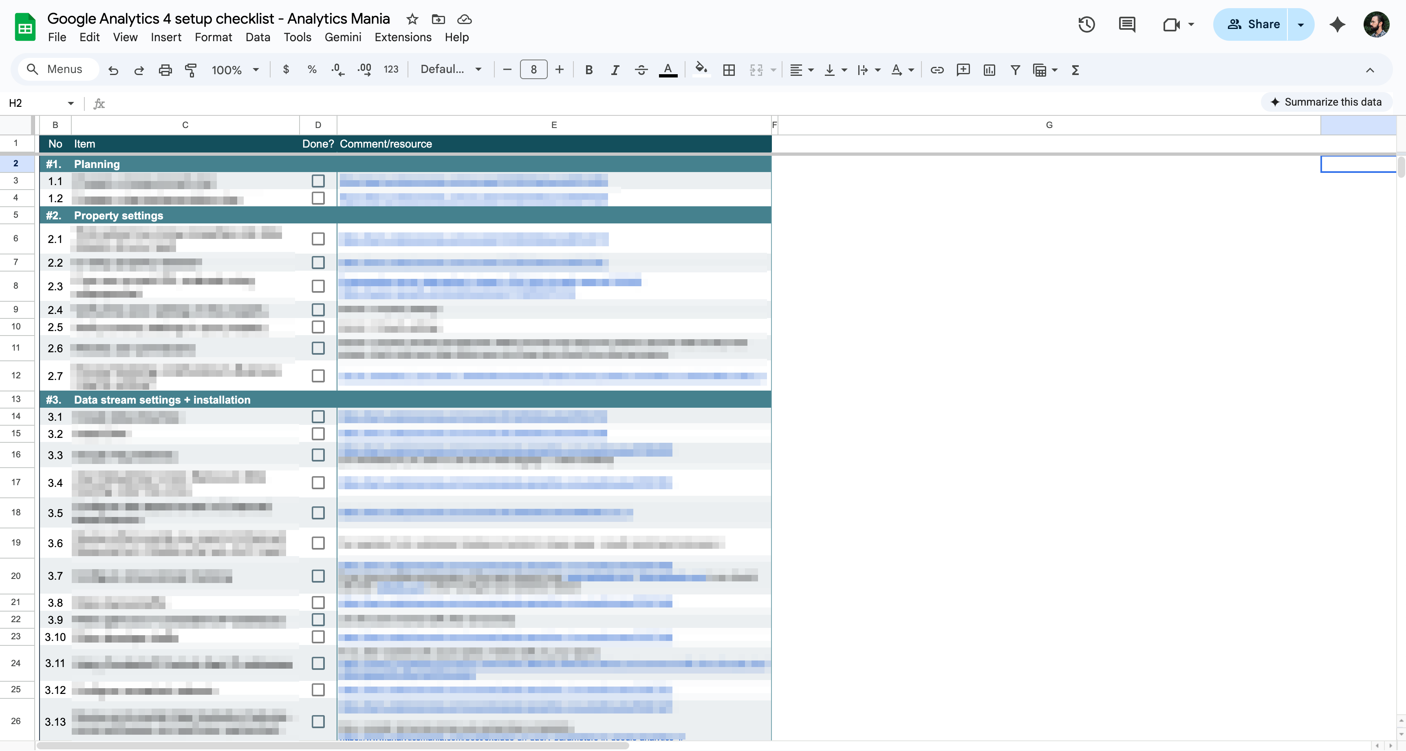Viewport: 1406px width, 751px height.
Task: Open the 100% zoom dropdown
Action: click(235, 70)
